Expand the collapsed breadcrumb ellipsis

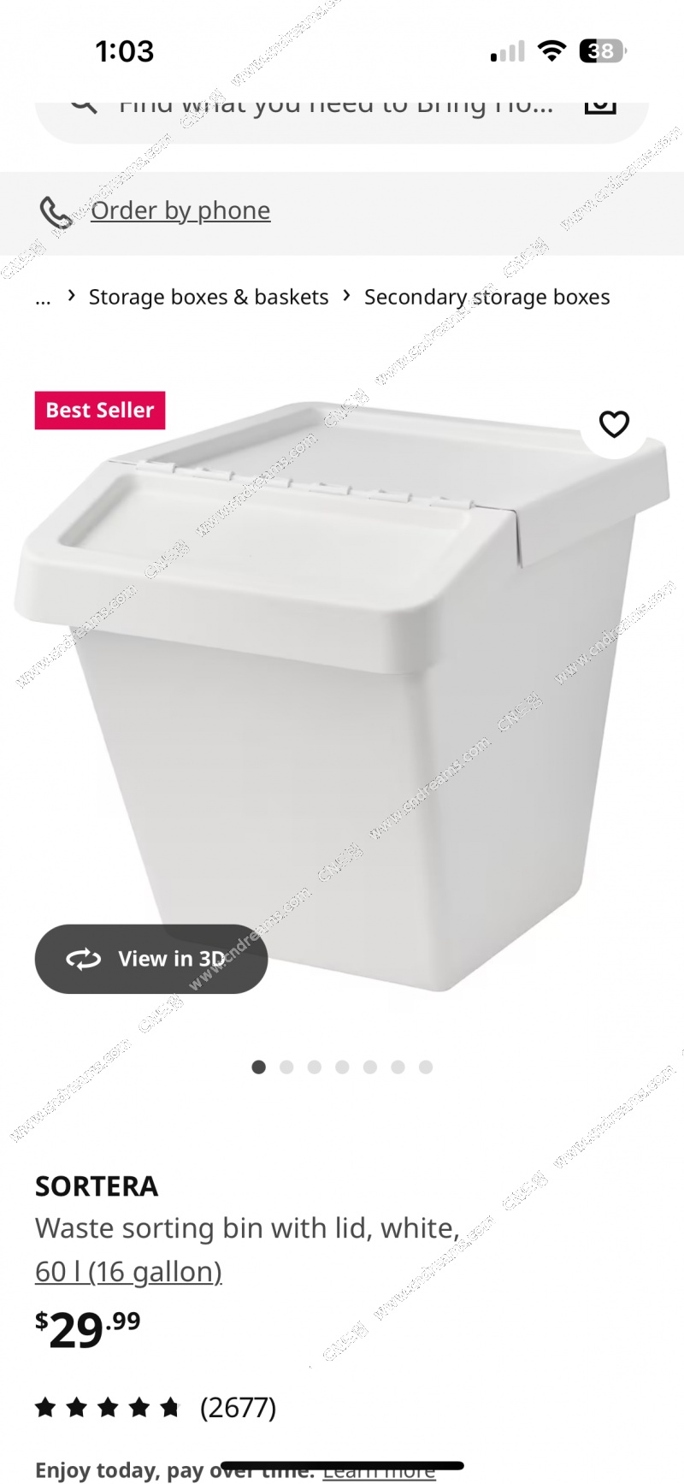(x=43, y=297)
